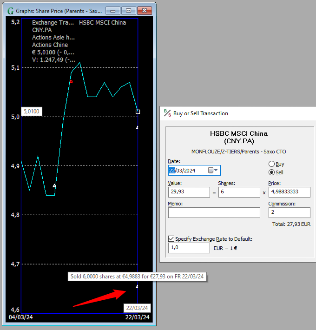The height and width of the screenshot is (330, 316).
Task: Click the MONFLOUZE/Z-TIERS/Parents - Saxo CTO account text
Action: pyautogui.click(x=238, y=152)
